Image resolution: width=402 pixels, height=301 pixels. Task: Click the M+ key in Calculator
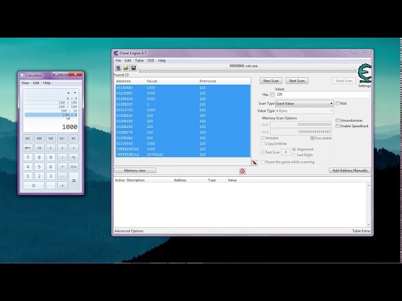[62, 139]
